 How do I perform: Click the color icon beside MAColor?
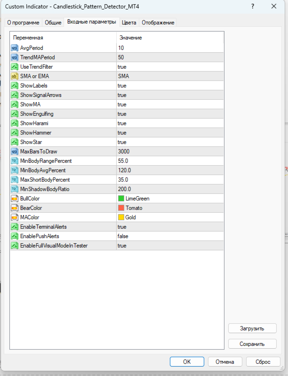(x=15, y=217)
